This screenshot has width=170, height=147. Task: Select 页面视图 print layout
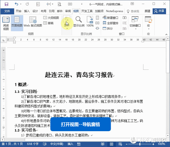pyautogui.click(x=17, y=23)
